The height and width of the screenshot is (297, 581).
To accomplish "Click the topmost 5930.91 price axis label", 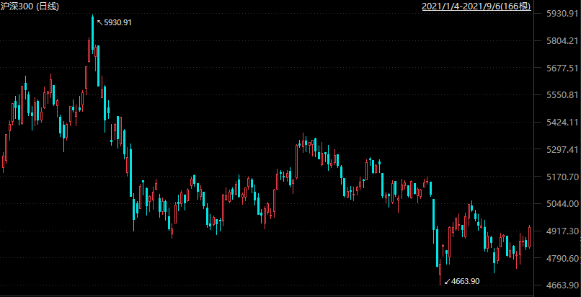I will tap(562, 14).
